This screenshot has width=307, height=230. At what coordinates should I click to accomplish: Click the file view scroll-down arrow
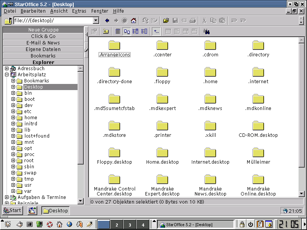[301, 194]
